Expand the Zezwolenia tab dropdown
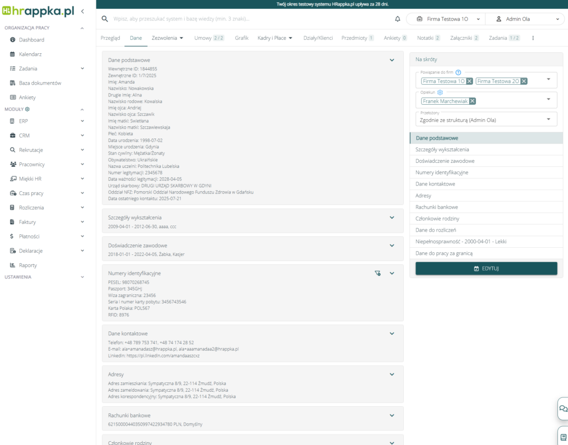 tap(181, 38)
